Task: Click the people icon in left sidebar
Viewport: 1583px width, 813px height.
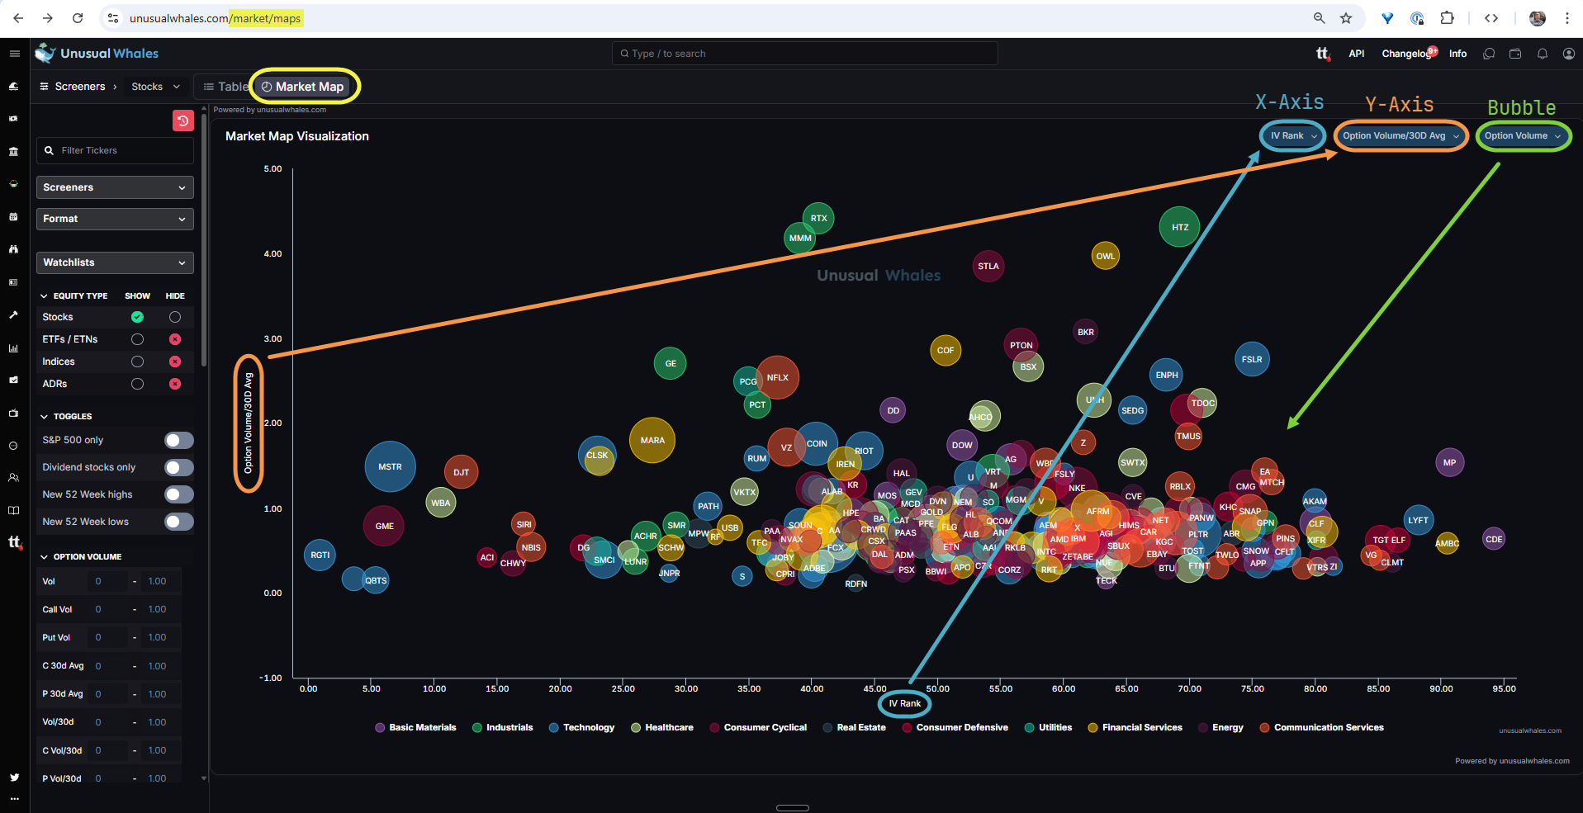Action: coord(13,477)
